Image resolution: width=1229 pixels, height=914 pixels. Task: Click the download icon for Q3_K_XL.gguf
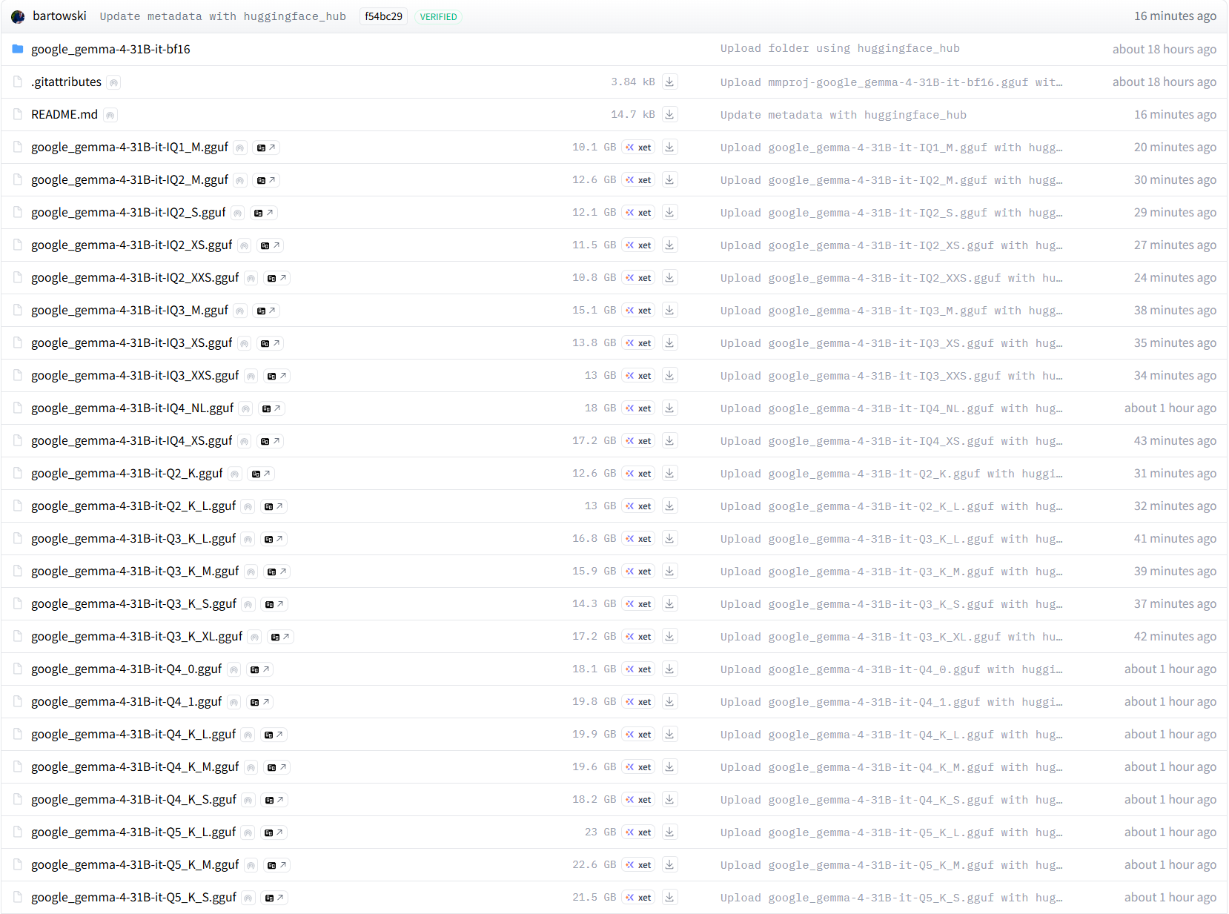point(669,636)
